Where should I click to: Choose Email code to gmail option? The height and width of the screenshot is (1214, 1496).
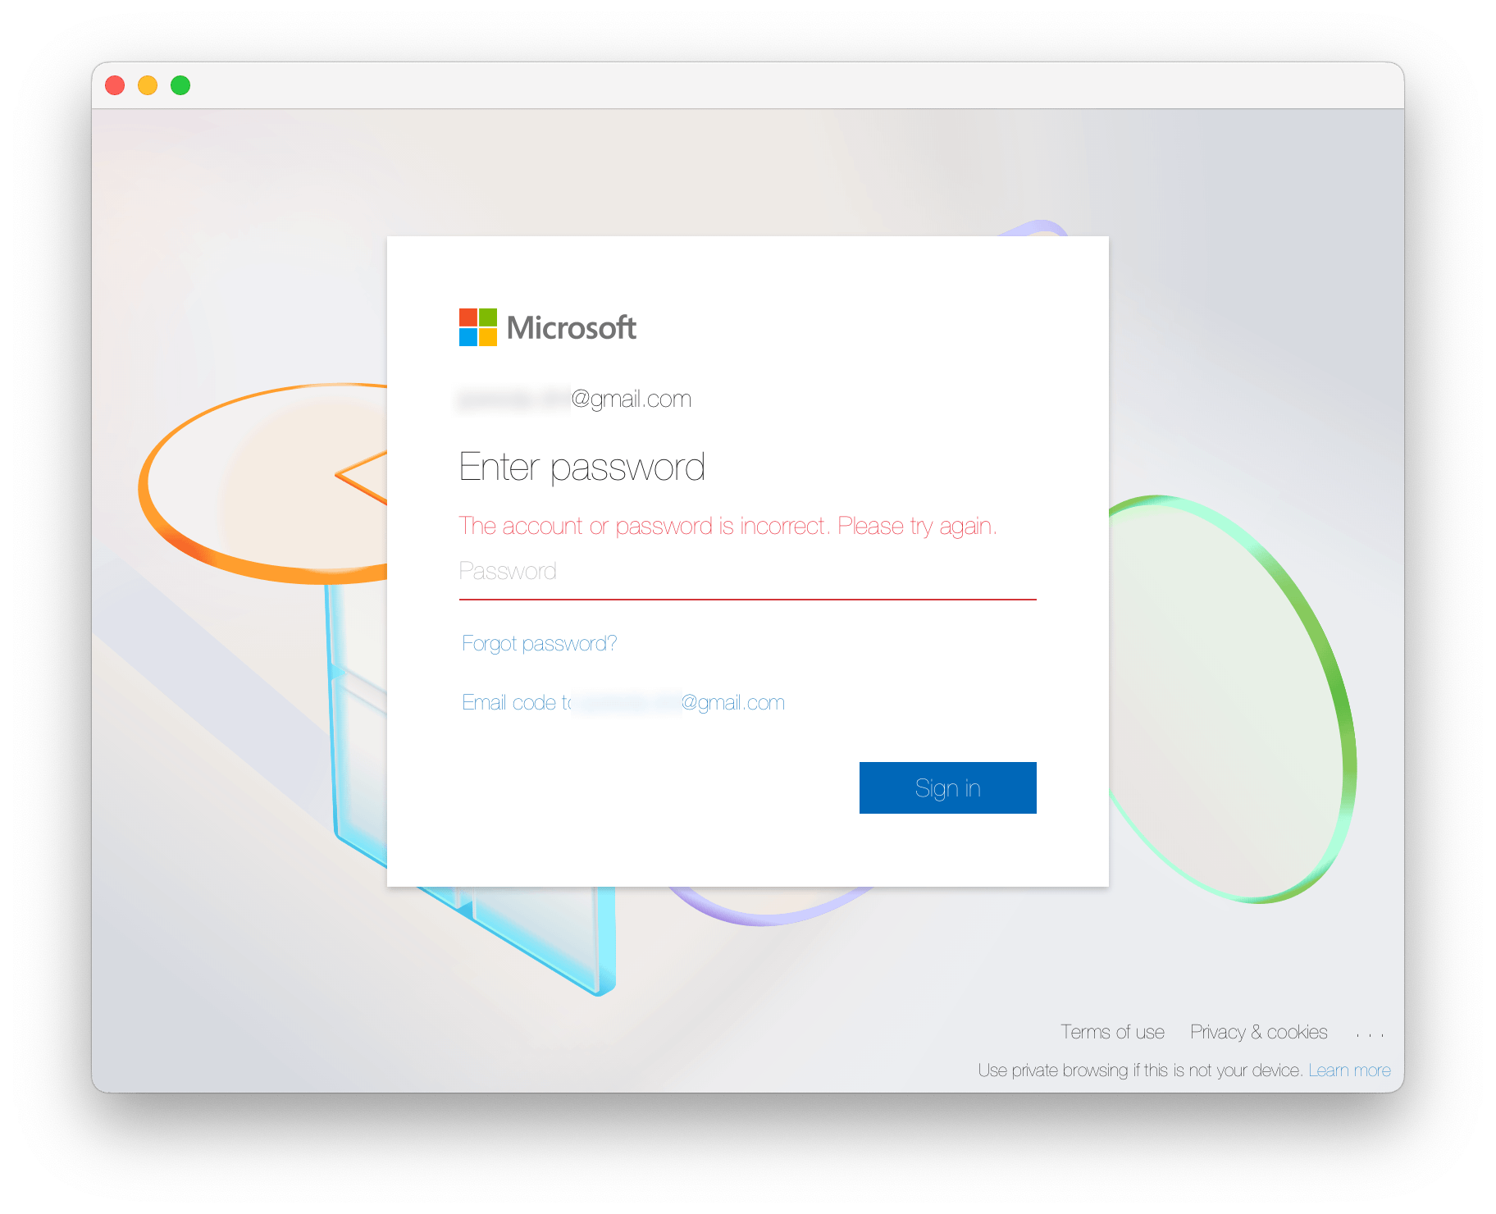(623, 703)
